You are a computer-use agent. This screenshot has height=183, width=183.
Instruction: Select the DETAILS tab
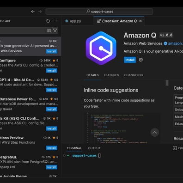point(92,75)
